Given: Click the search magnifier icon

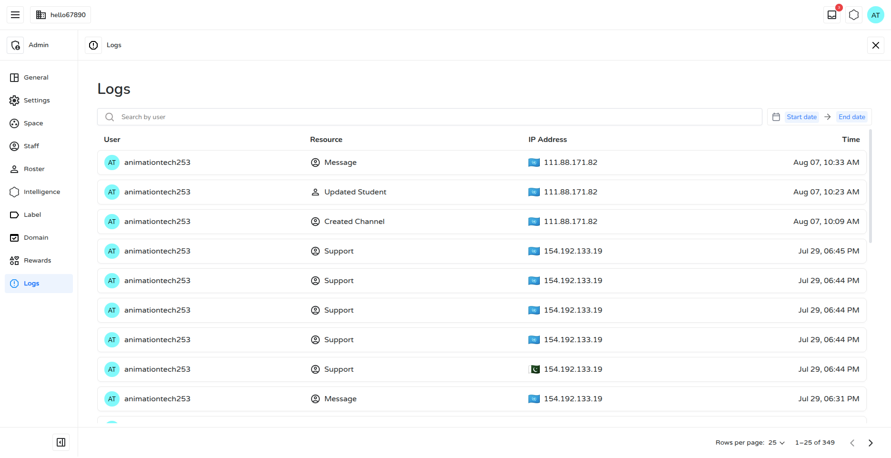Looking at the screenshot, I should coord(110,117).
